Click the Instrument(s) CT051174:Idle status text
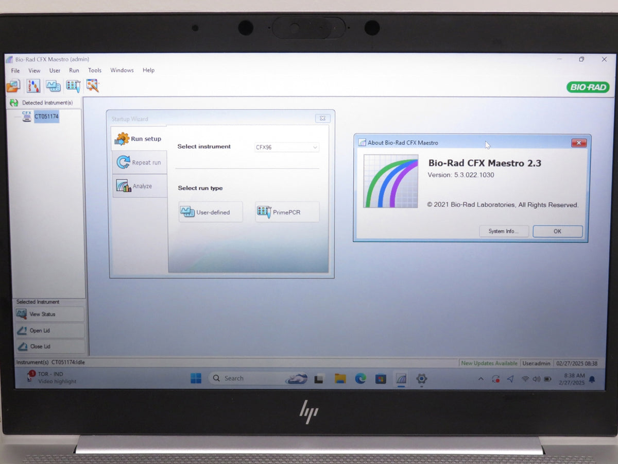The width and height of the screenshot is (618, 464). [50, 362]
